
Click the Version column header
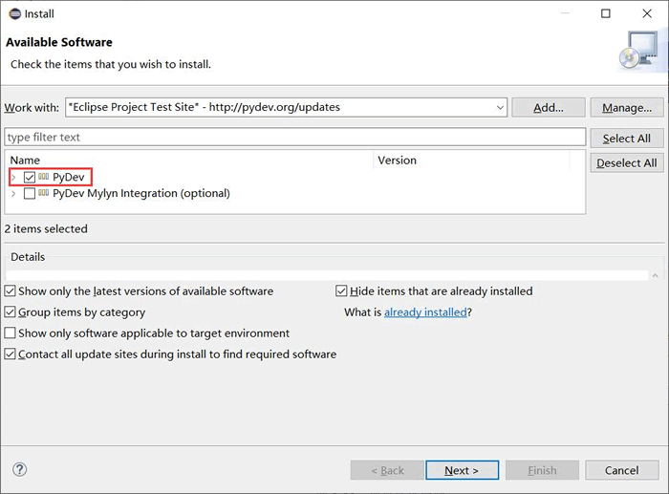click(x=472, y=160)
